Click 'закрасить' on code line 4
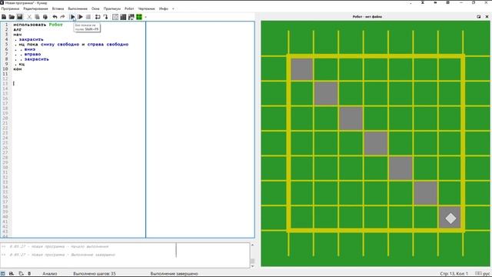The width and height of the screenshot is (492, 277). (31, 39)
